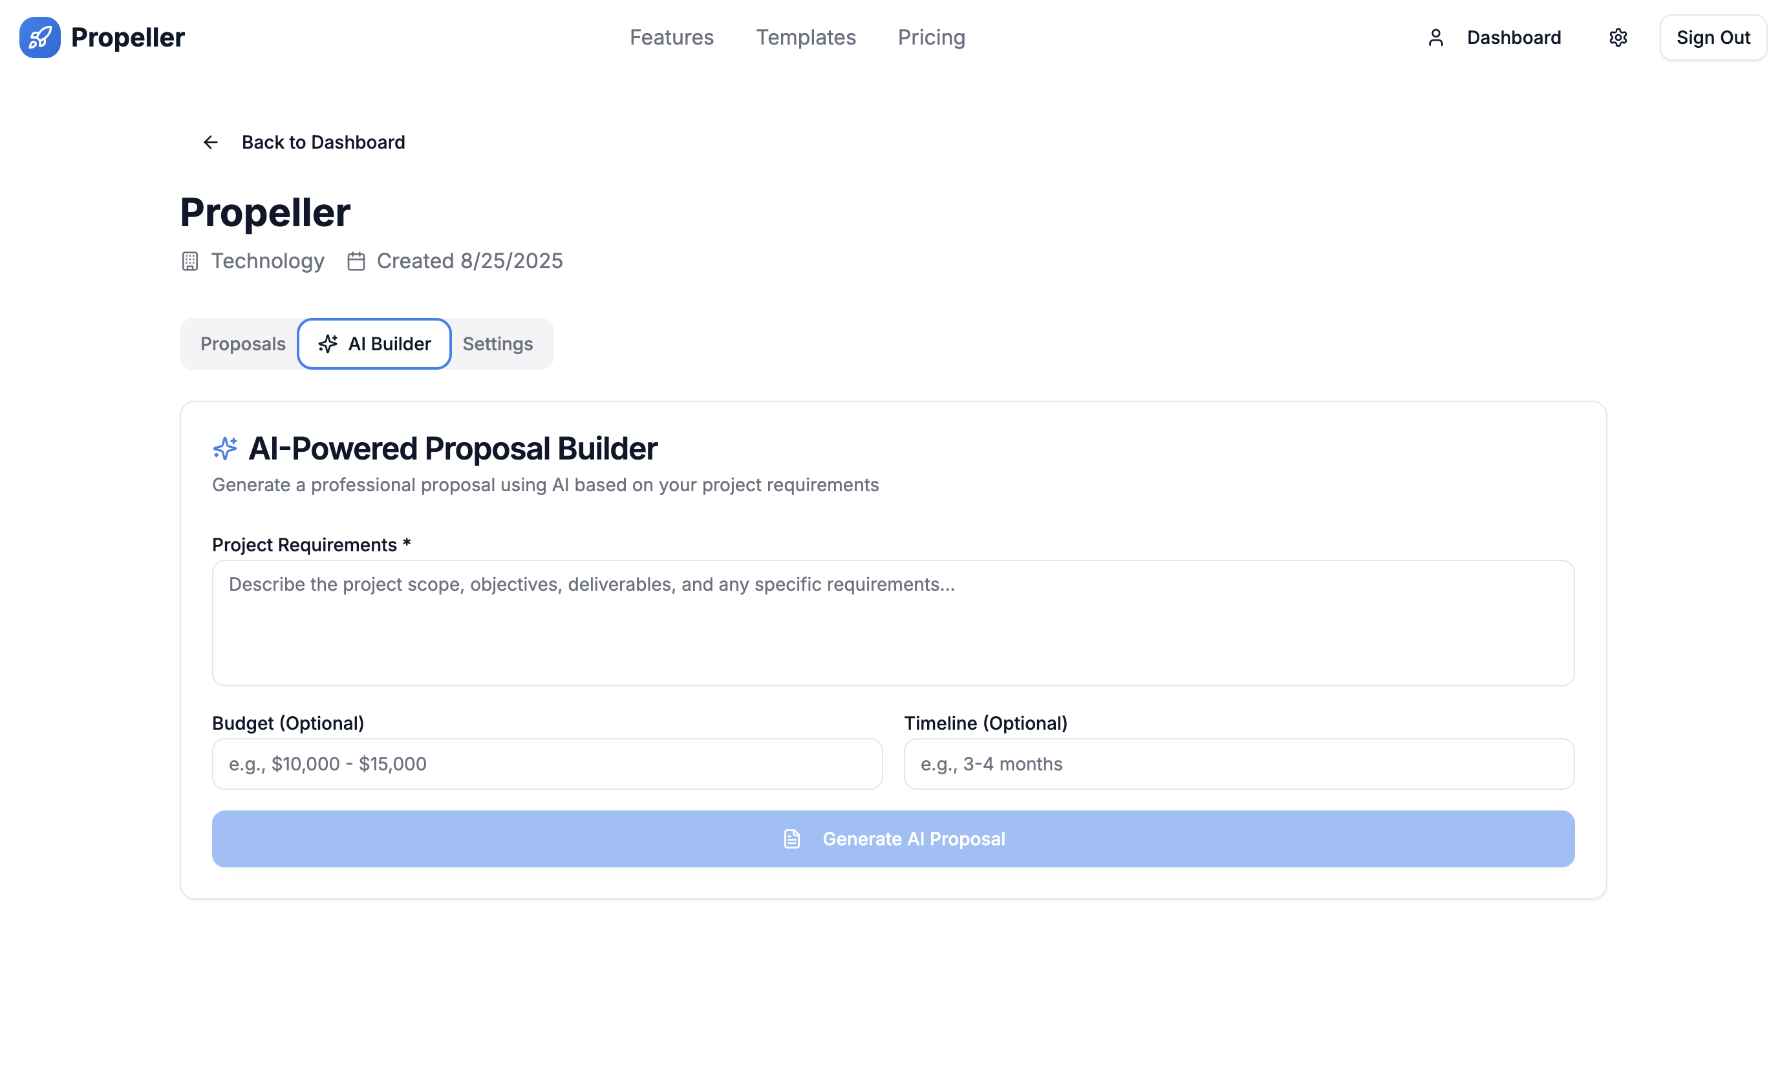This screenshot has height=1069, width=1791.
Task: Go to the Templates page
Action: (x=806, y=37)
